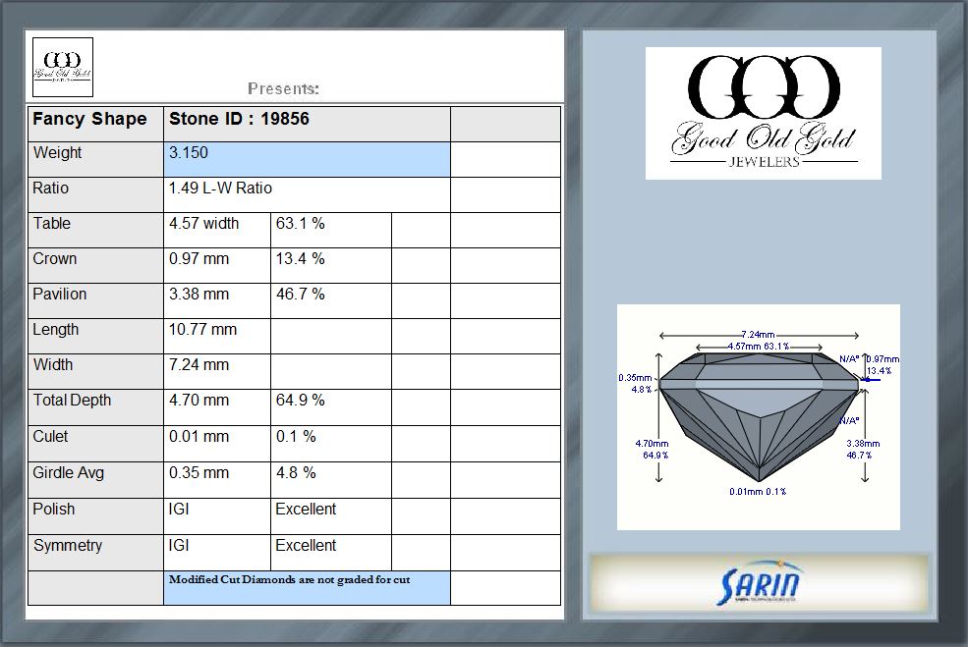Click 'IGI' in the Polish row
The height and width of the screenshot is (647, 968).
point(216,516)
